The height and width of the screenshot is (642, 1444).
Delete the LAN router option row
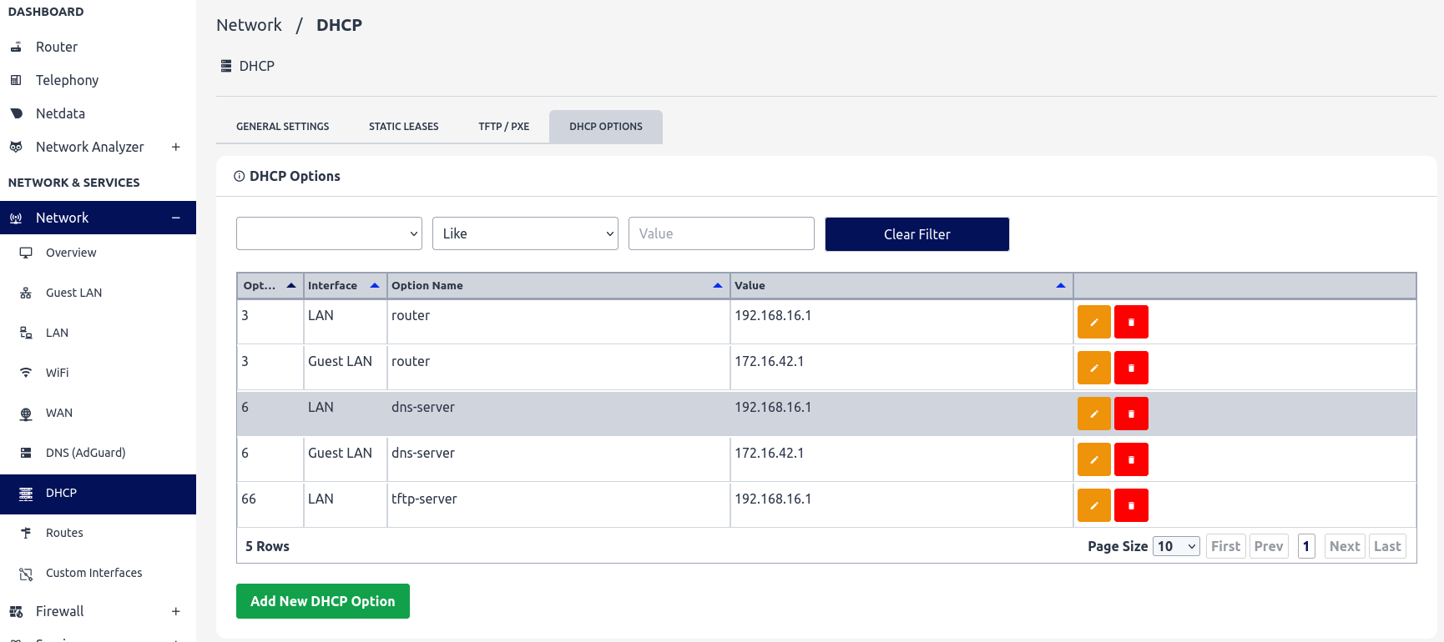[x=1131, y=322]
